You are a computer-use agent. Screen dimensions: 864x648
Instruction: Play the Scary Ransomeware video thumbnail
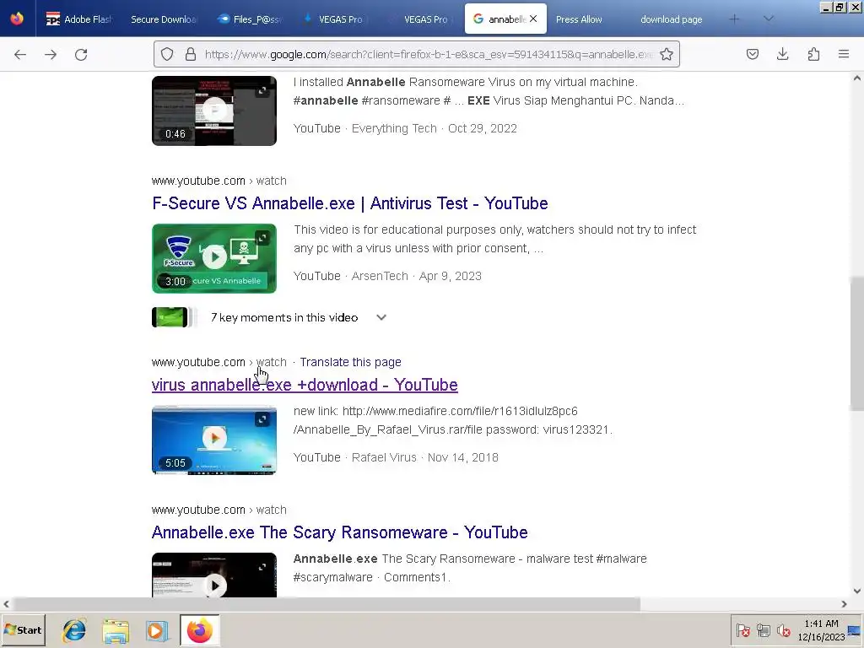[x=214, y=575]
